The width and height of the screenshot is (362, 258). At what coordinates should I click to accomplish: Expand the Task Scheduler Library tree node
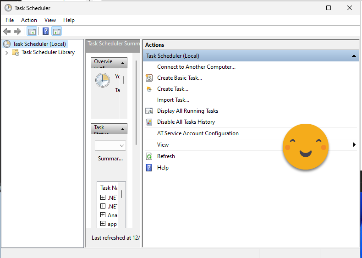[6, 53]
